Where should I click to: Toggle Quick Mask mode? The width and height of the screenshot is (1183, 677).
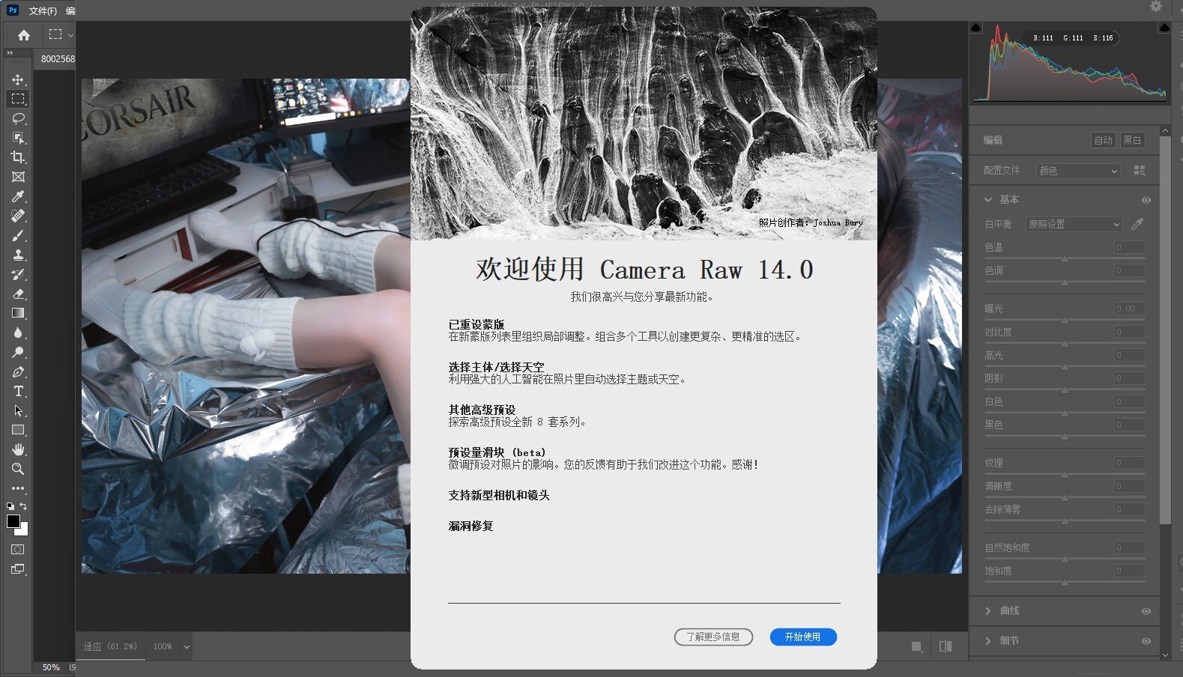18,550
